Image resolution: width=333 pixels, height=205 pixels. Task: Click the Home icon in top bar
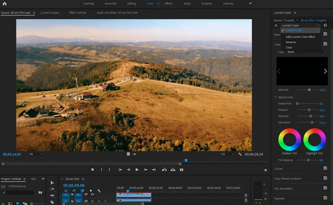4,3
